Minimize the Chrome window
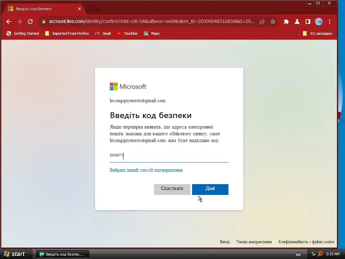Screen dimensions: 345x259 coord(310,3)
